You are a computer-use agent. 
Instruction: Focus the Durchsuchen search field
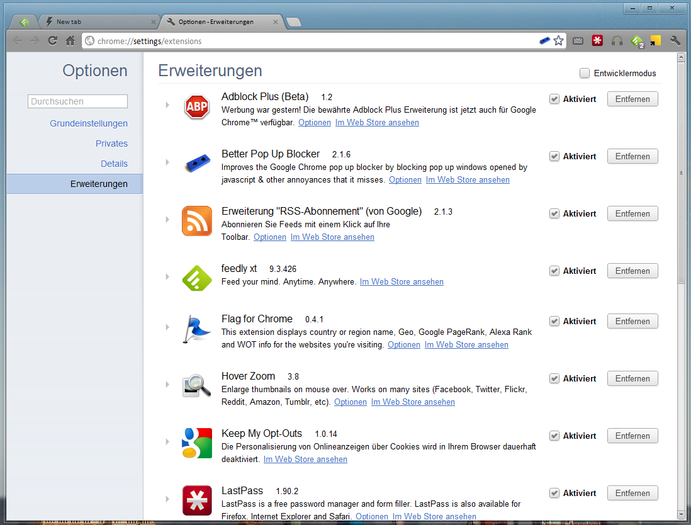(x=77, y=101)
